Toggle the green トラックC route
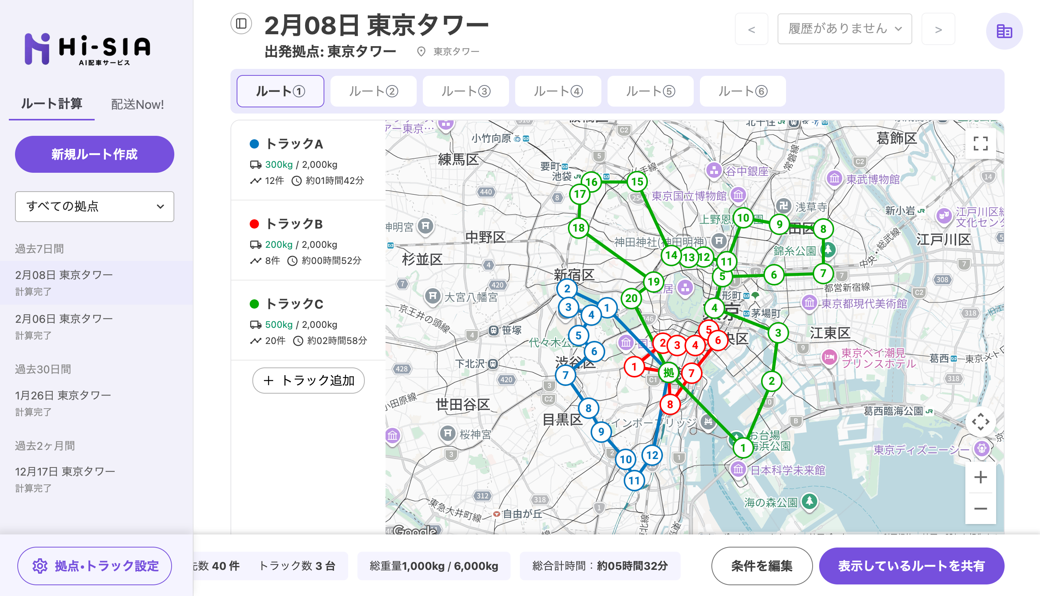1040x596 pixels. [254, 304]
